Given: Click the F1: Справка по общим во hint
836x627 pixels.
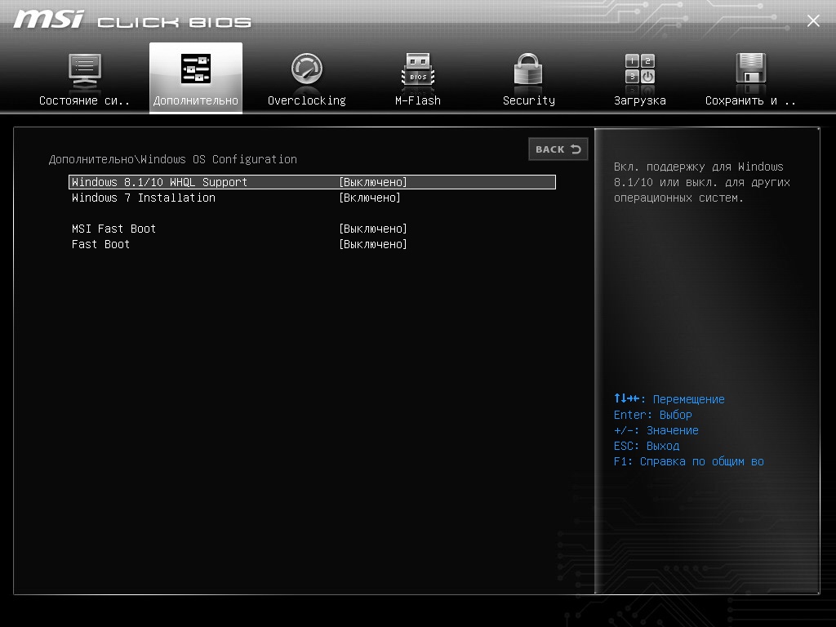Looking at the screenshot, I should tap(689, 462).
